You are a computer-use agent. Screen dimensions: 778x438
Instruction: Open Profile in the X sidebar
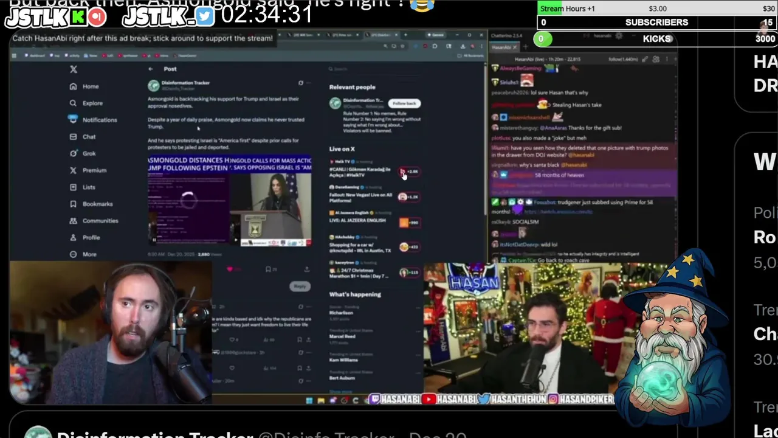[85, 237]
